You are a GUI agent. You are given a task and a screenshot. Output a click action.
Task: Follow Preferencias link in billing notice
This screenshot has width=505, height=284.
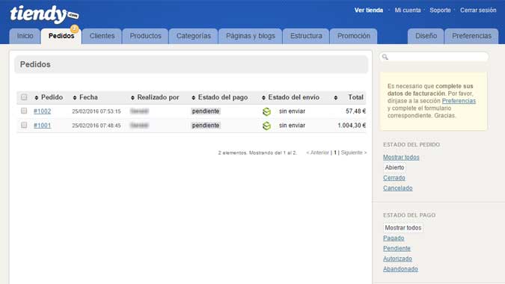tap(459, 101)
